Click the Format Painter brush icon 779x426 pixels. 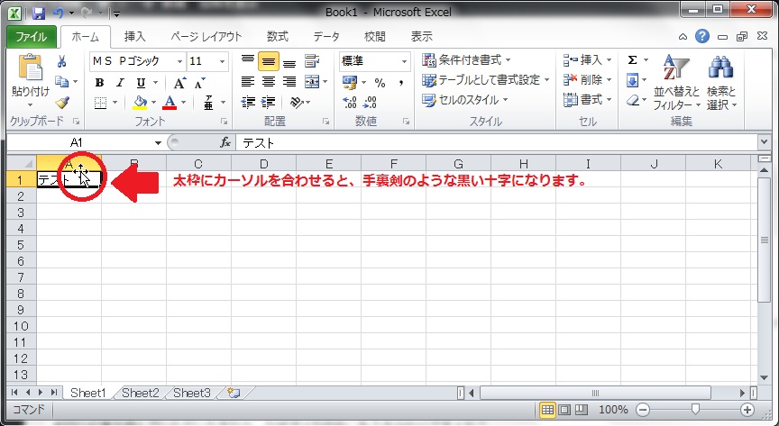pyautogui.click(x=62, y=102)
